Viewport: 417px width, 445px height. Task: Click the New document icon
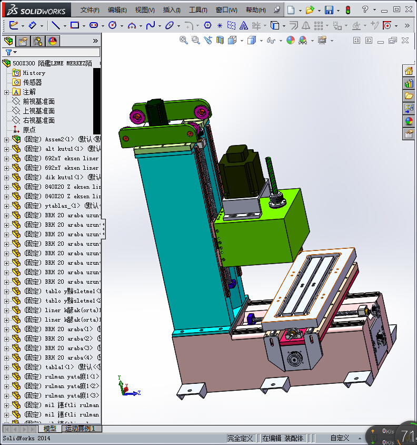[x=291, y=10]
